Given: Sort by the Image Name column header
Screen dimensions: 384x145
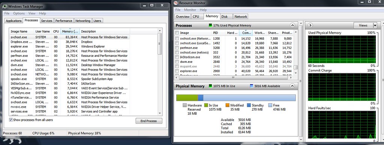Looking at the screenshot, I should click(21, 31).
